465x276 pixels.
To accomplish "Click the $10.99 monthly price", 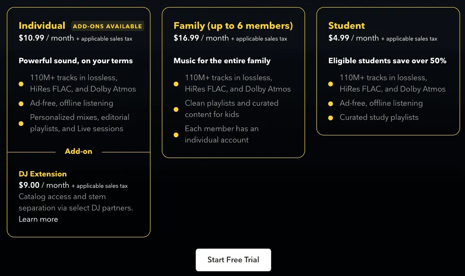I will point(31,38).
